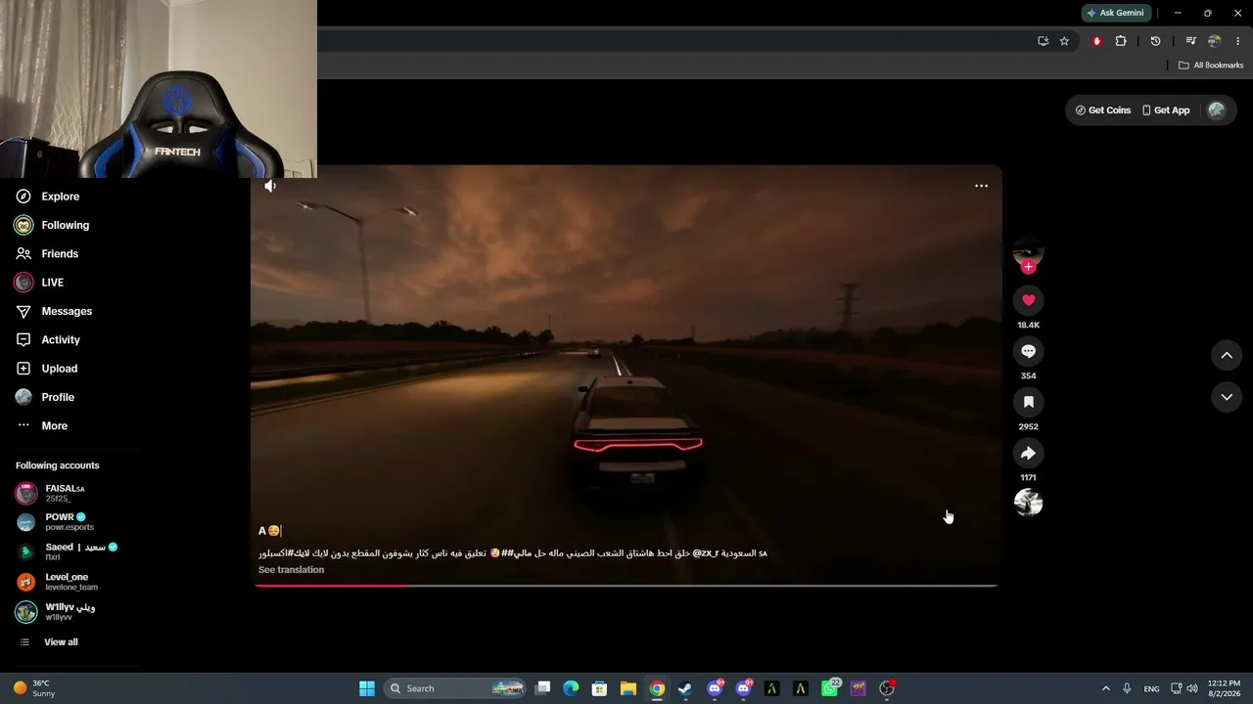Viewport: 1253px width, 704px height.
Task: Mute the video with the speaker icon
Action: (x=270, y=186)
